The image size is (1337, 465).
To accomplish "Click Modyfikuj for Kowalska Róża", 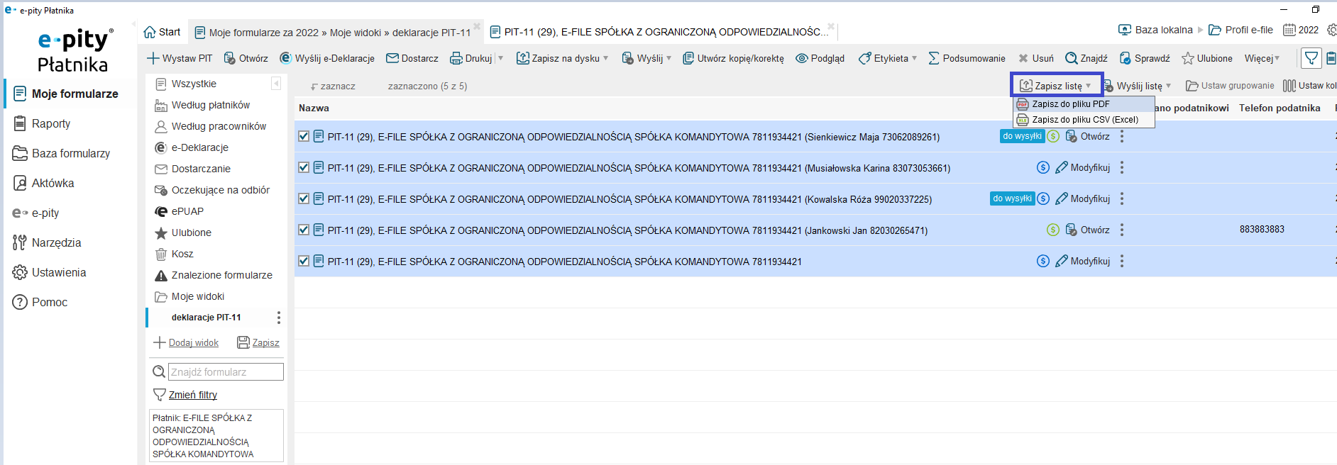I will [x=1082, y=199].
